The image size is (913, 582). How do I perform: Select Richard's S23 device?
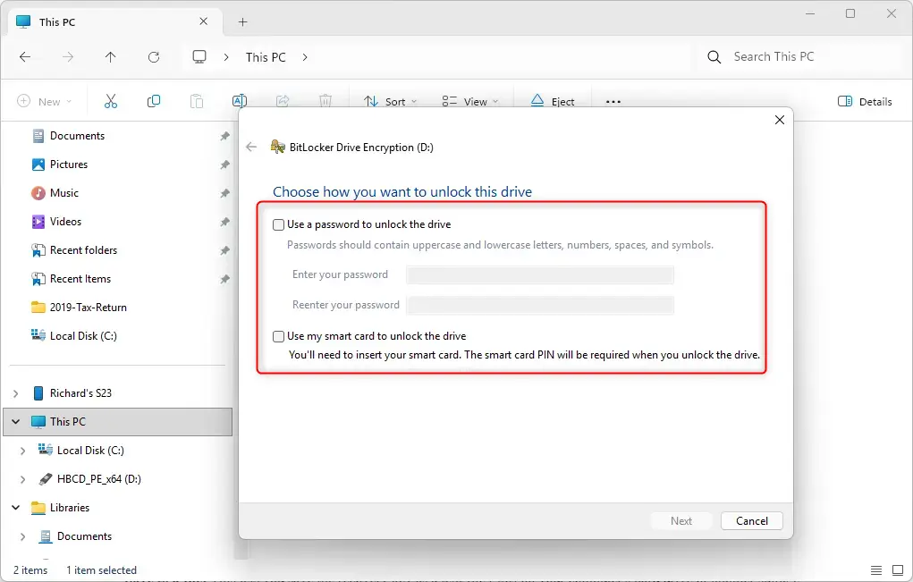point(80,393)
